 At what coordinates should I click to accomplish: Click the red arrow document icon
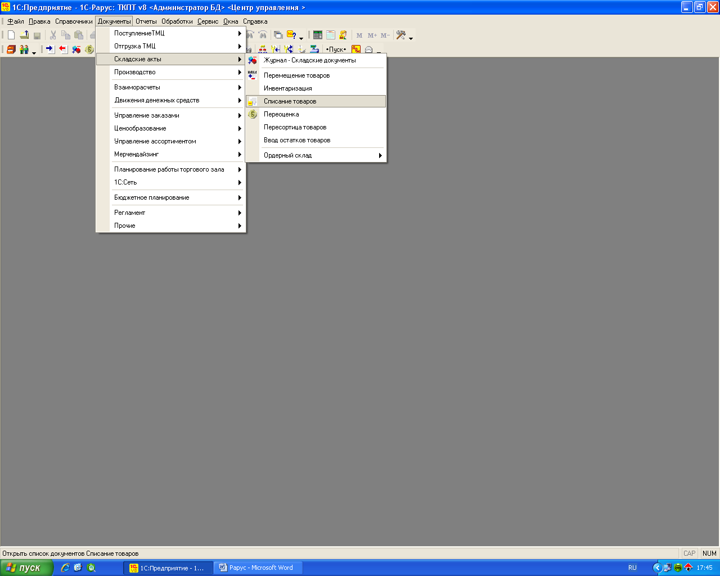(63, 49)
